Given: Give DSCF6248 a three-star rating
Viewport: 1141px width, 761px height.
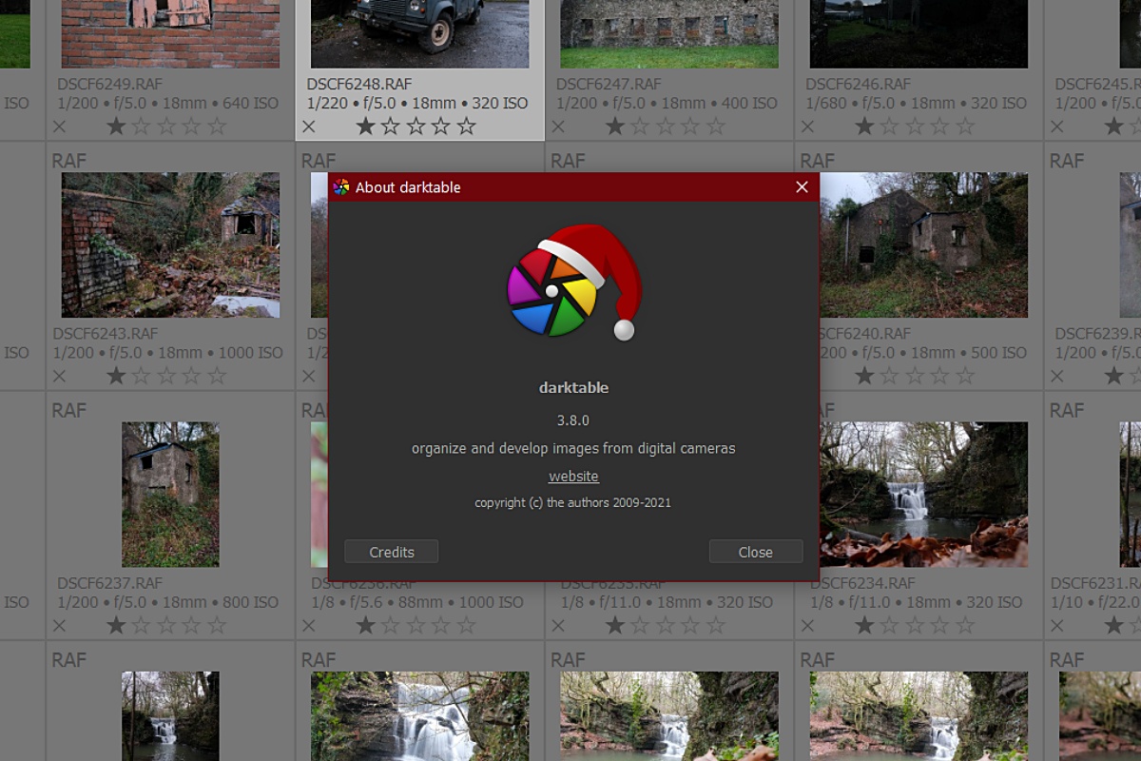Looking at the screenshot, I should (x=416, y=125).
